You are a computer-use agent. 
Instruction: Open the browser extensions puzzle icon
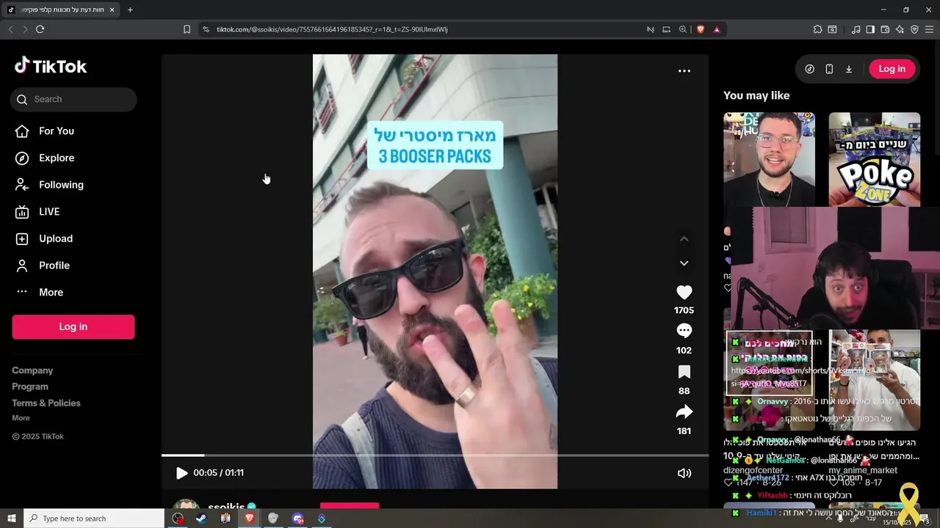[817, 29]
